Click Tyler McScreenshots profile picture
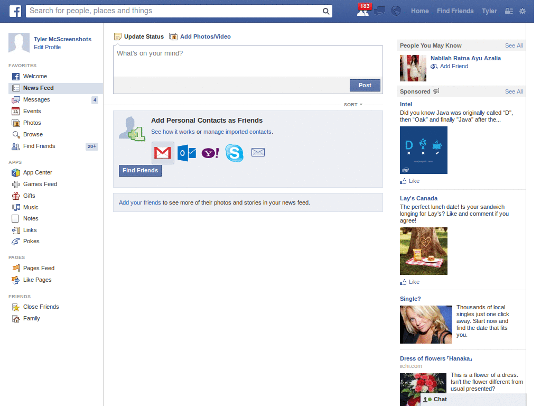 coord(19,43)
